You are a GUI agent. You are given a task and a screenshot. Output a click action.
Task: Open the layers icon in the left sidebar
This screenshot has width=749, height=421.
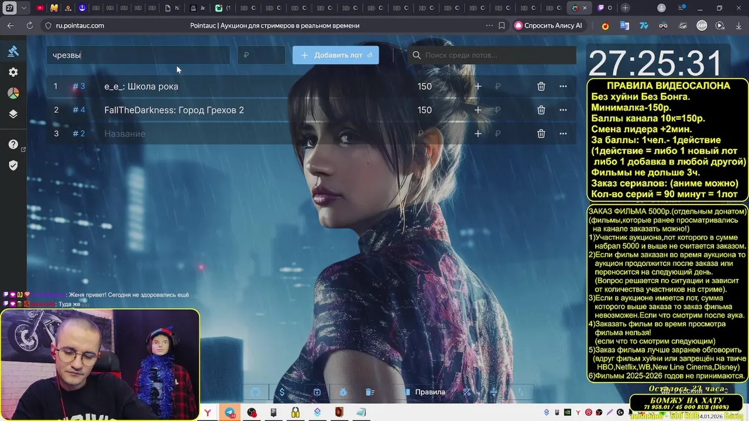(x=13, y=114)
